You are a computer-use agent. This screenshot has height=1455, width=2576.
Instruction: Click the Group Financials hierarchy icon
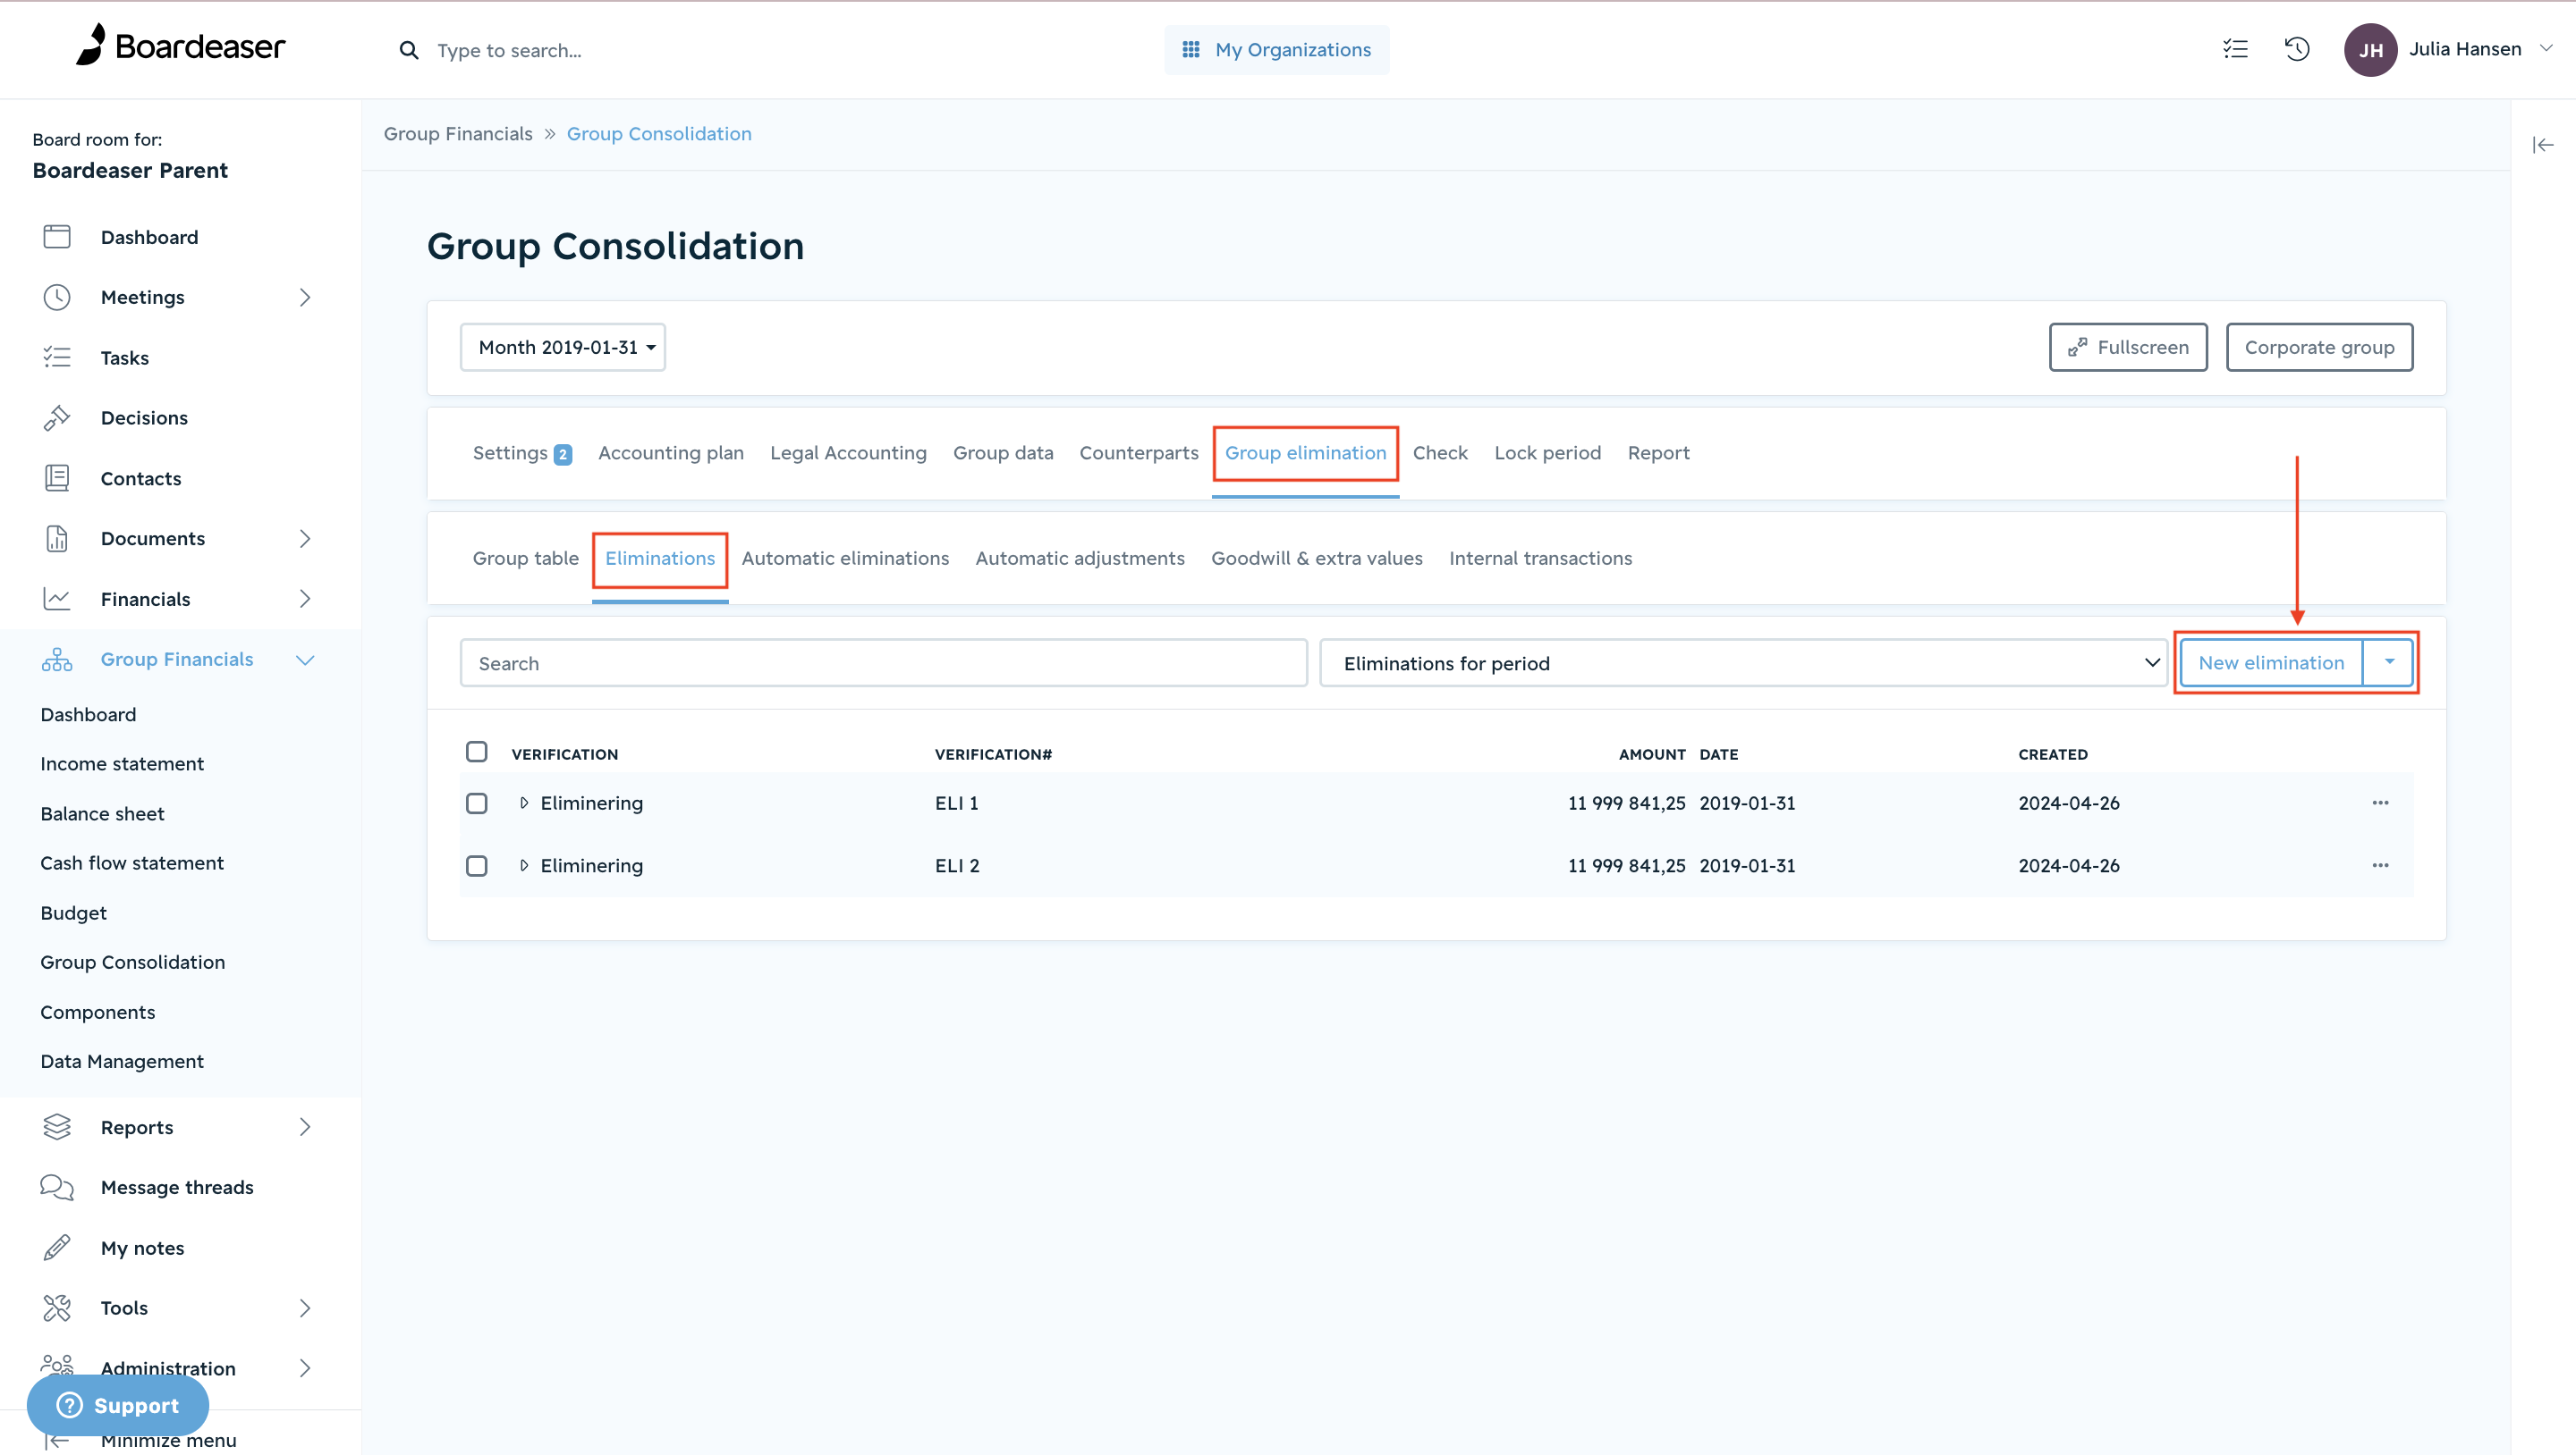[x=57, y=660]
